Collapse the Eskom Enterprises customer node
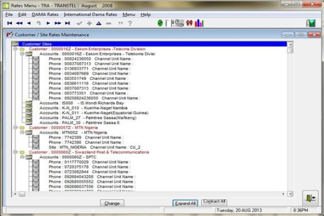 click(x=15, y=49)
